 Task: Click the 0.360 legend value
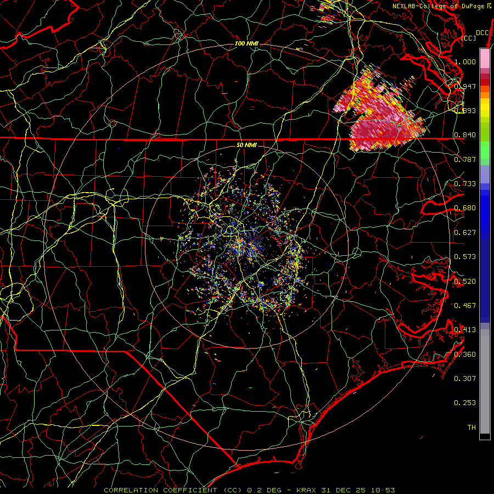pyautogui.click(x=465, y=355)
